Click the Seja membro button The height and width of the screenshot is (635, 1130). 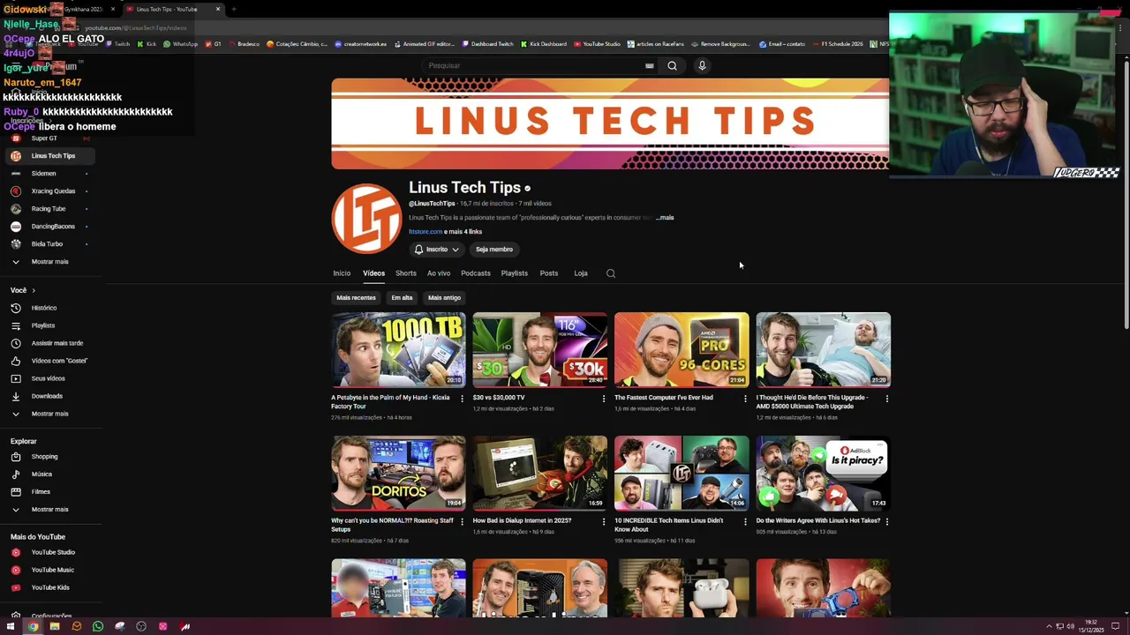point(494,250)
